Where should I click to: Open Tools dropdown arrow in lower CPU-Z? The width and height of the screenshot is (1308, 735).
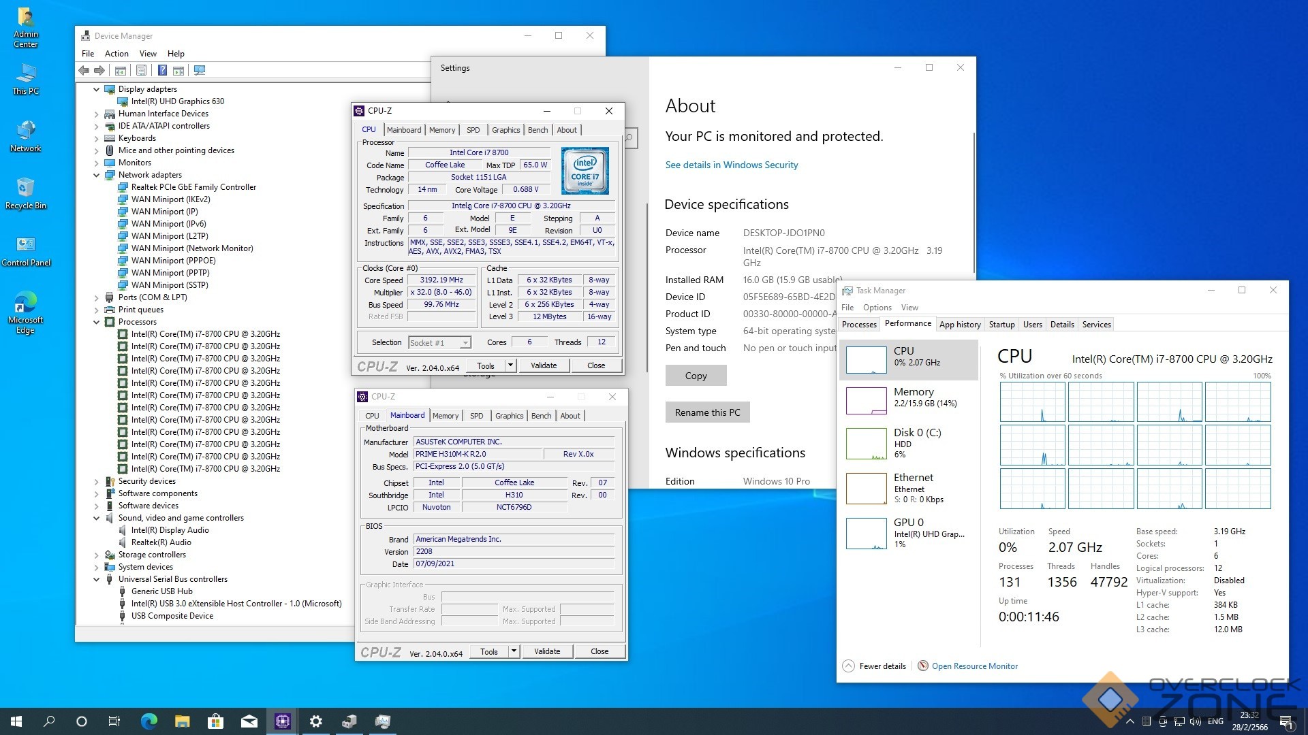point(514,651)
